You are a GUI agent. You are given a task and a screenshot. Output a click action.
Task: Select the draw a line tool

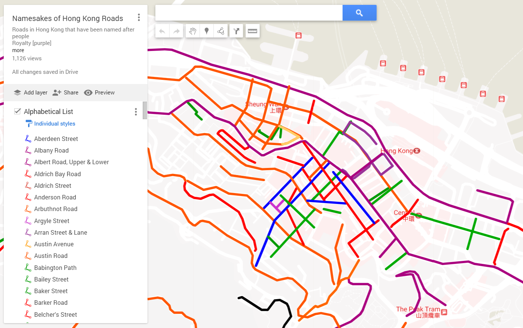tap(221, 31)
